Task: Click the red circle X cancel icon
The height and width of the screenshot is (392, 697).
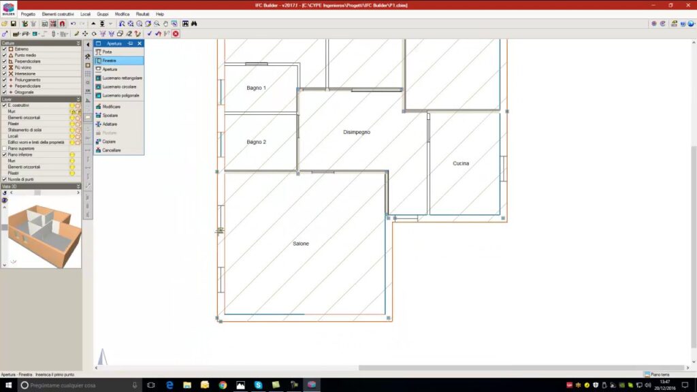Action: [176, 33]
